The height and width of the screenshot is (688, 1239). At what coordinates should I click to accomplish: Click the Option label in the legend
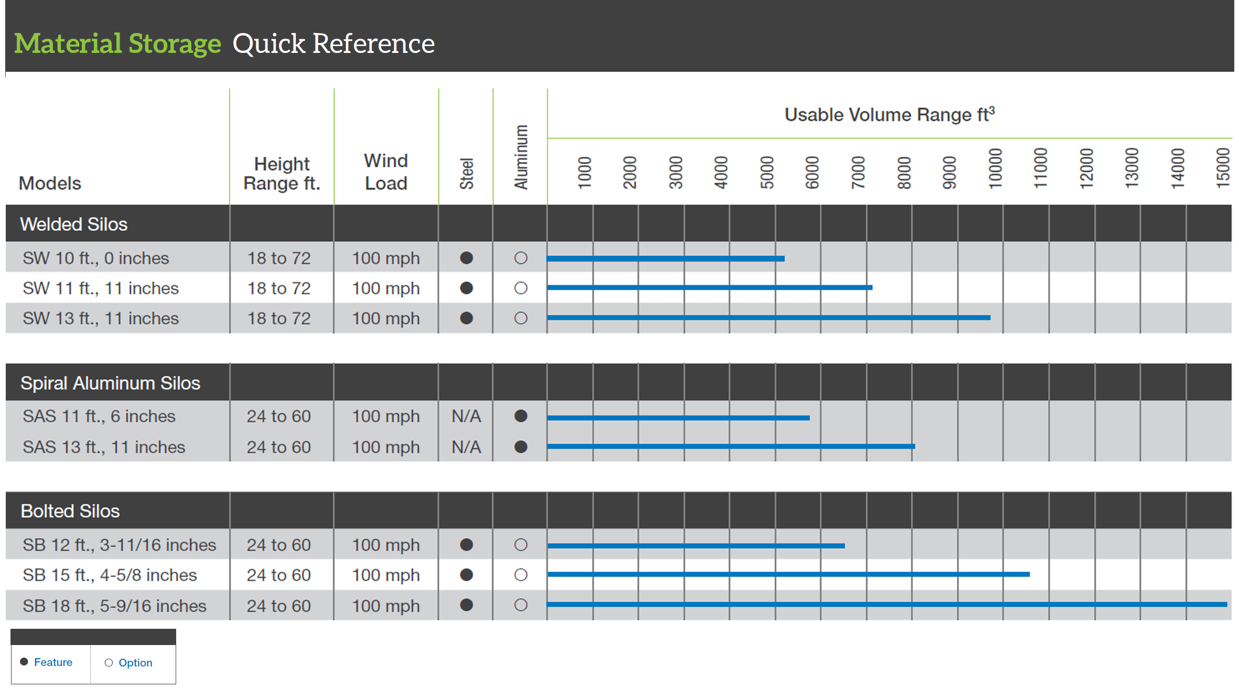pos(135,663)
